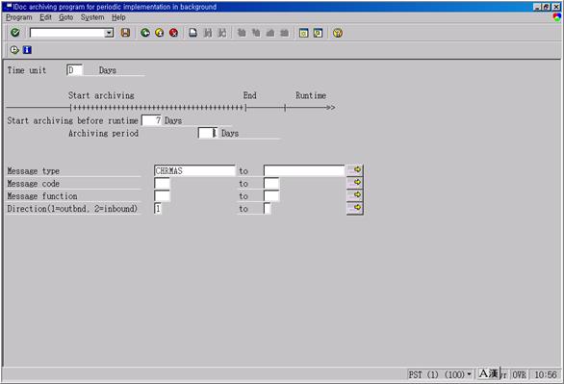
Task: Open multiple selection for Message code
Action: [354, 183]
